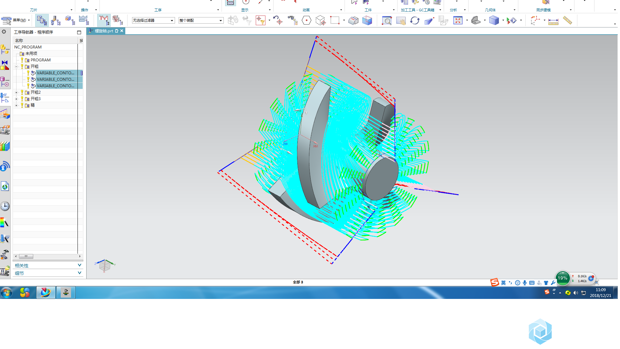620x349 pixels.
Task: Click the orientation cube triad
Action: (x=105, y=266)
